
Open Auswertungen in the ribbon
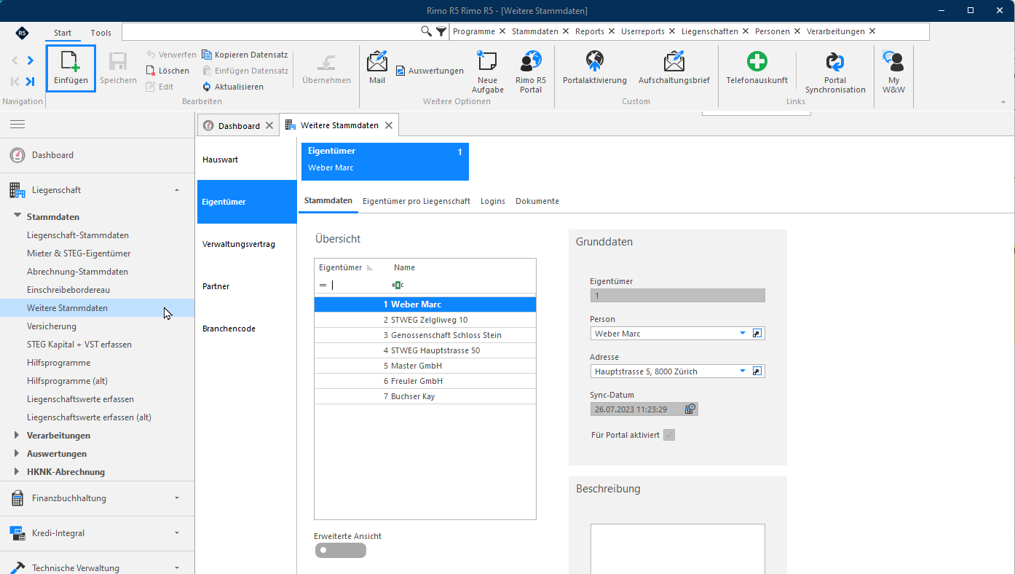point(430,71)
